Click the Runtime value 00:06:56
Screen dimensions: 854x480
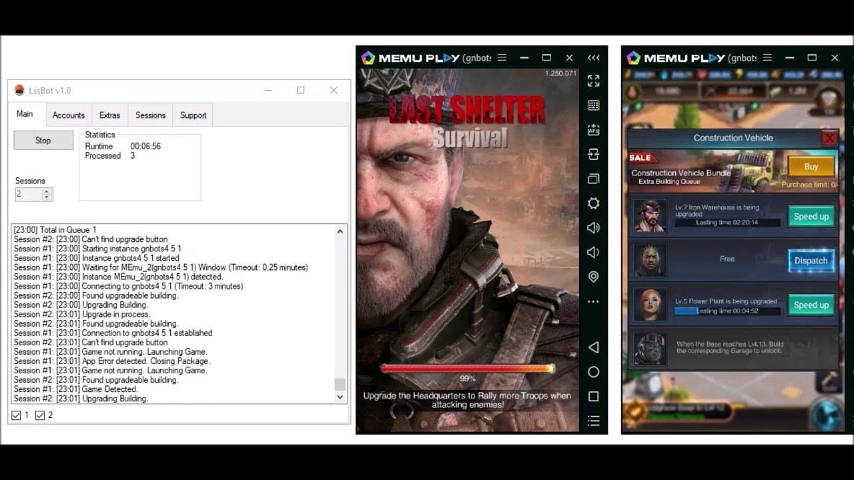[145, 146]
